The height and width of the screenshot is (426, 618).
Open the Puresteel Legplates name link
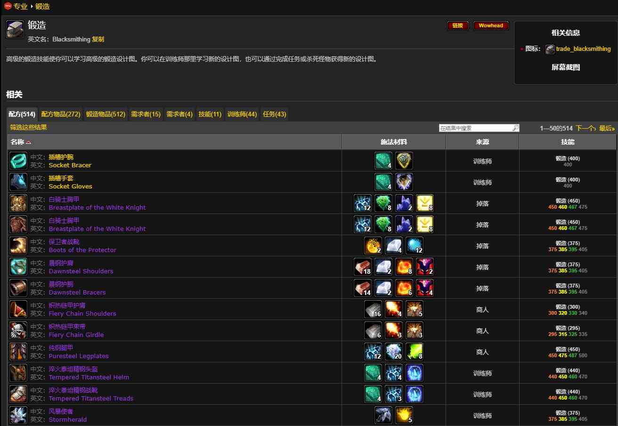click(x=79, y=356)
